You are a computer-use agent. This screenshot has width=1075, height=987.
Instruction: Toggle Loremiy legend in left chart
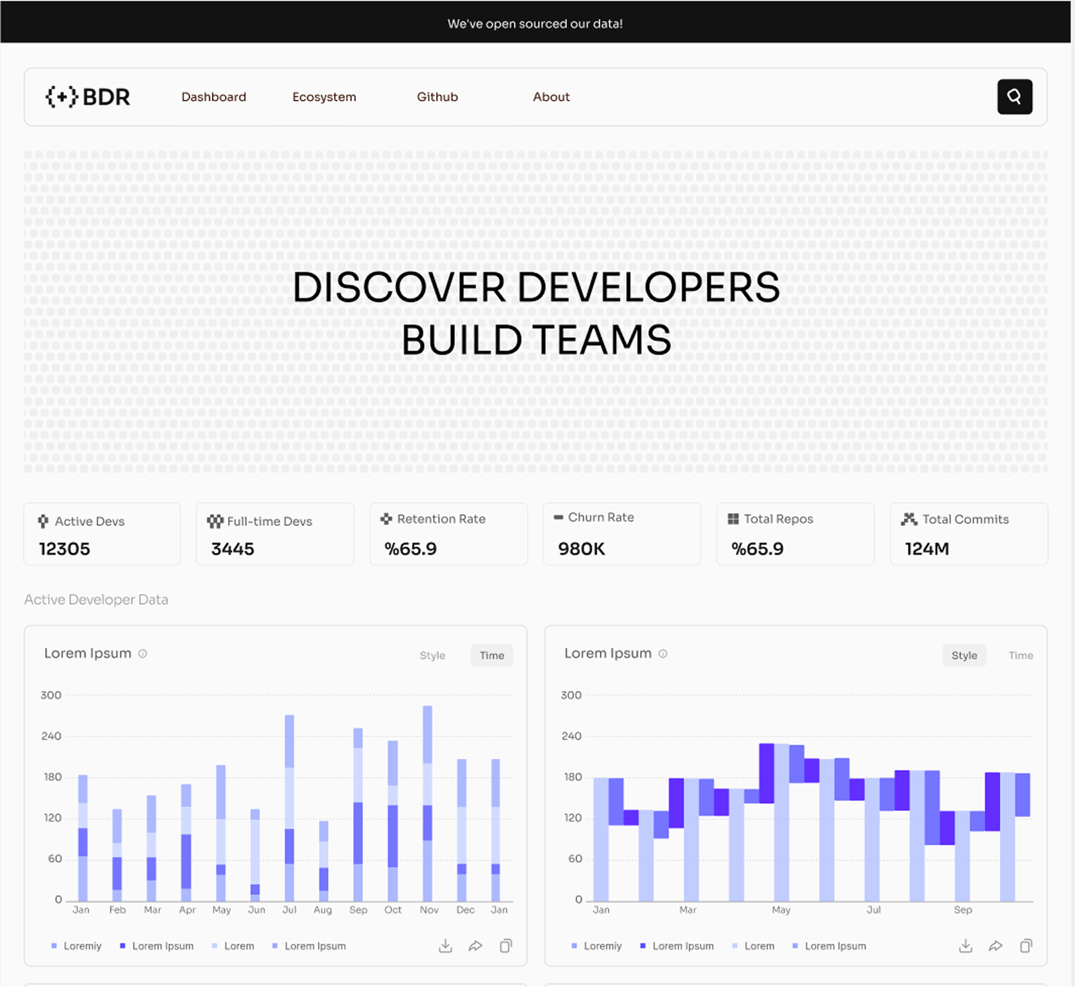tap(76, 945)
